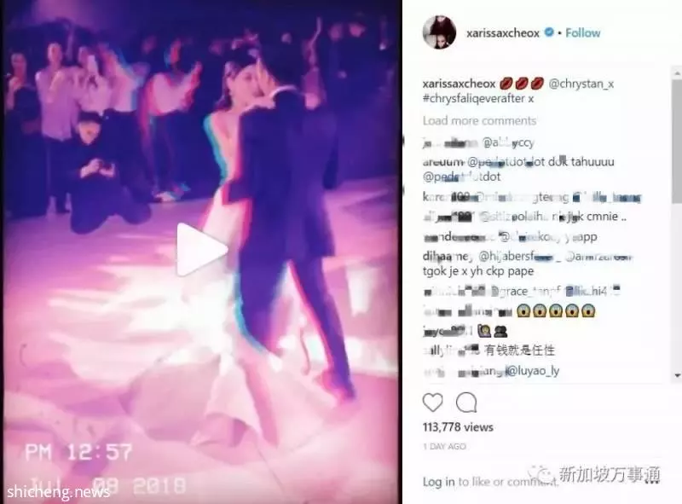Open the 113,778 views count
682x504 pixels.
(458, 427)
